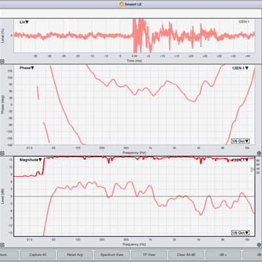Click the dB + button

coord(223,255)
